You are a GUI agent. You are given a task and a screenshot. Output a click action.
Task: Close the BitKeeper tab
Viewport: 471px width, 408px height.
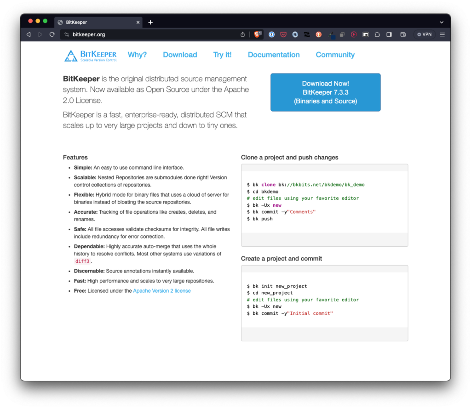[138, 22]
